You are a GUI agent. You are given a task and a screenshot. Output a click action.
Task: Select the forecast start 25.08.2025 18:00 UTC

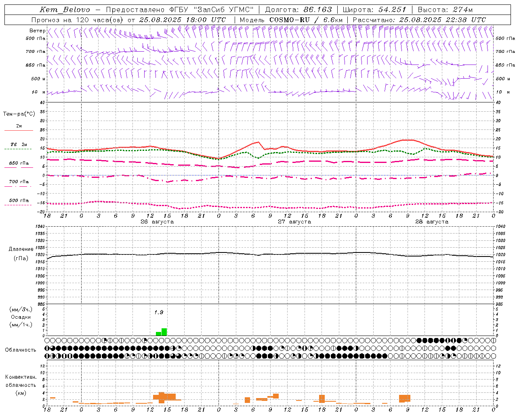tap(183, 20)
